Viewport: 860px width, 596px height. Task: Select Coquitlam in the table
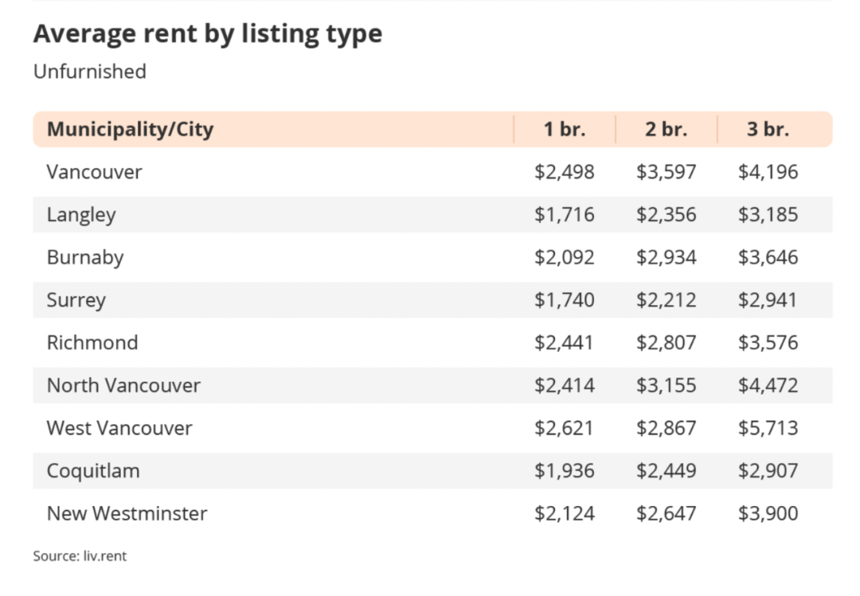(x=93, y=471)
